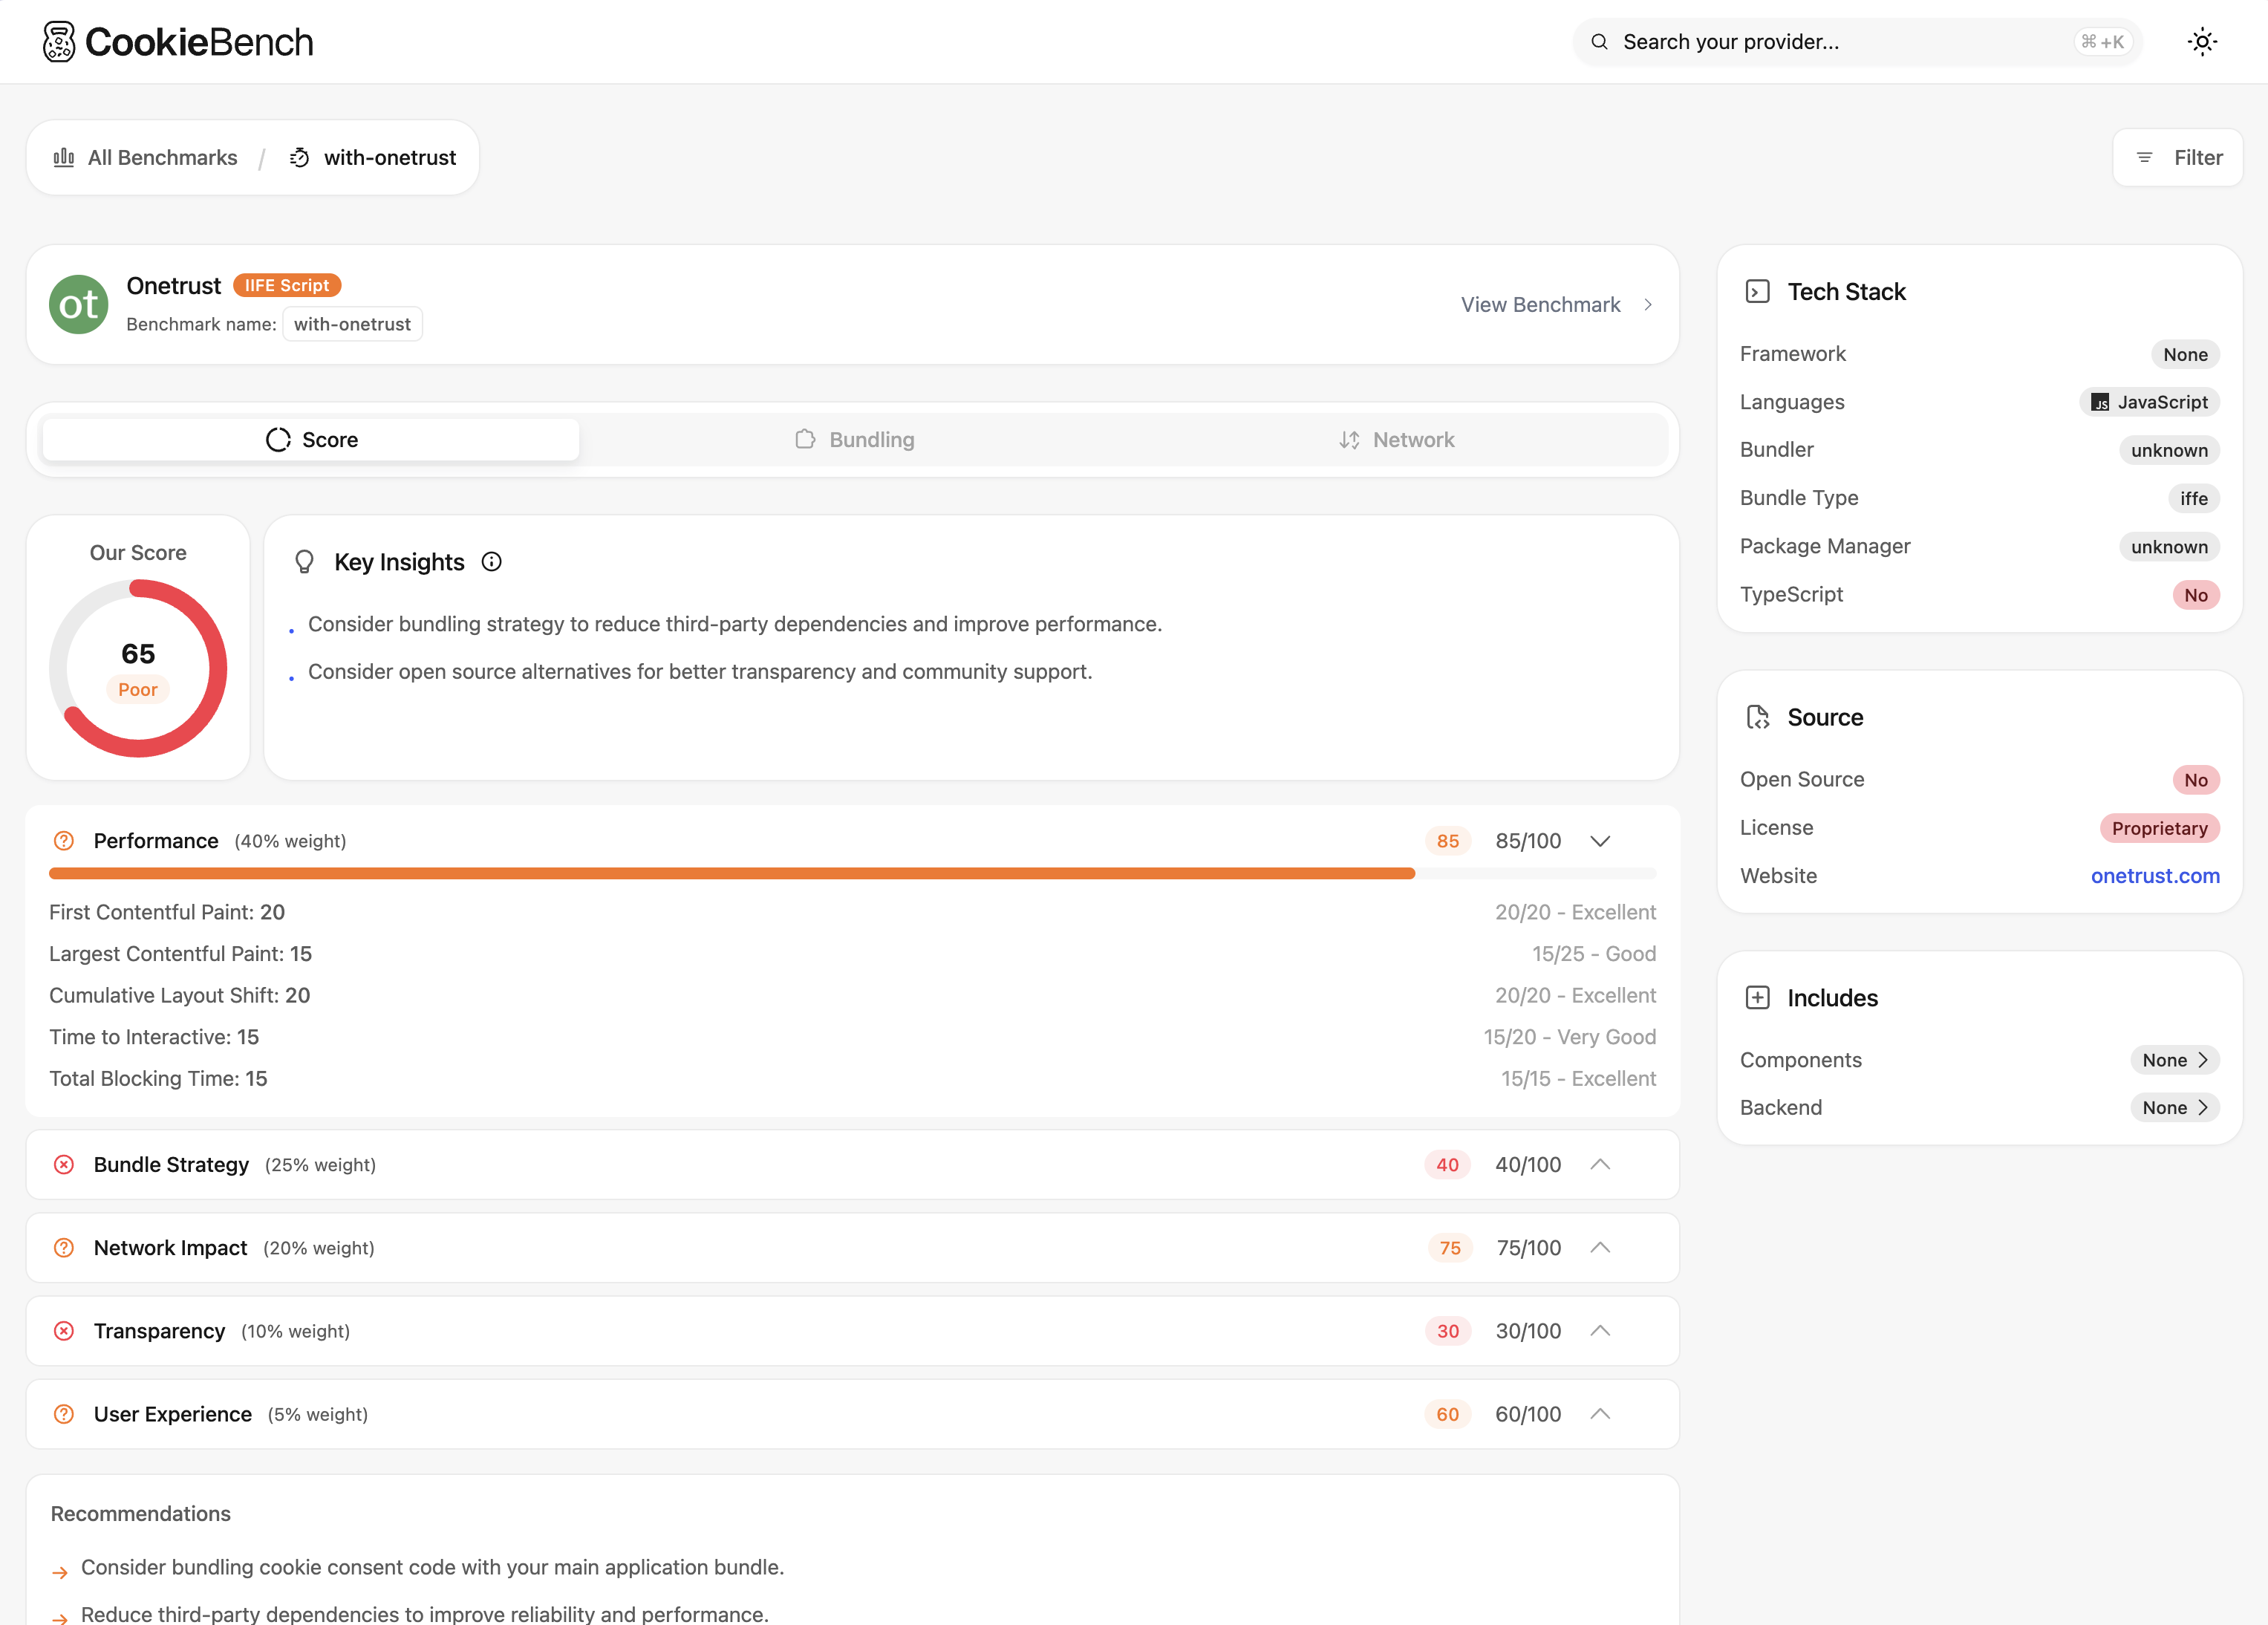Click the Performance question mark icon
The image size is (2268, 1625).
64,840
